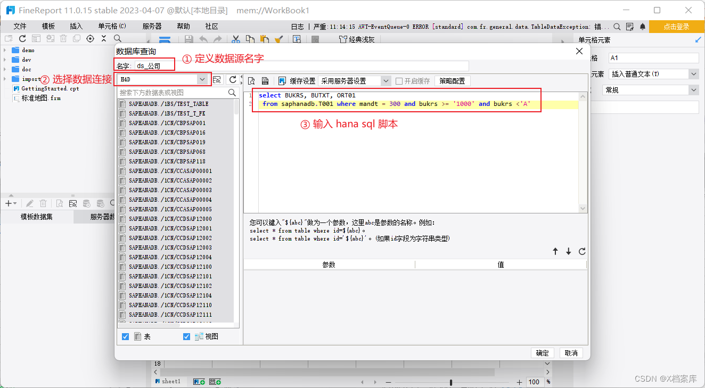The height and width of the screenshot is (388, 705).
Task: Select the sheet1 tab
Action: point(168,382)
